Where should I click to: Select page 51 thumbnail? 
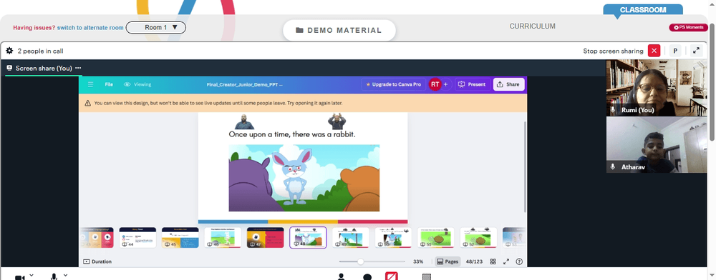click(435, 237)
